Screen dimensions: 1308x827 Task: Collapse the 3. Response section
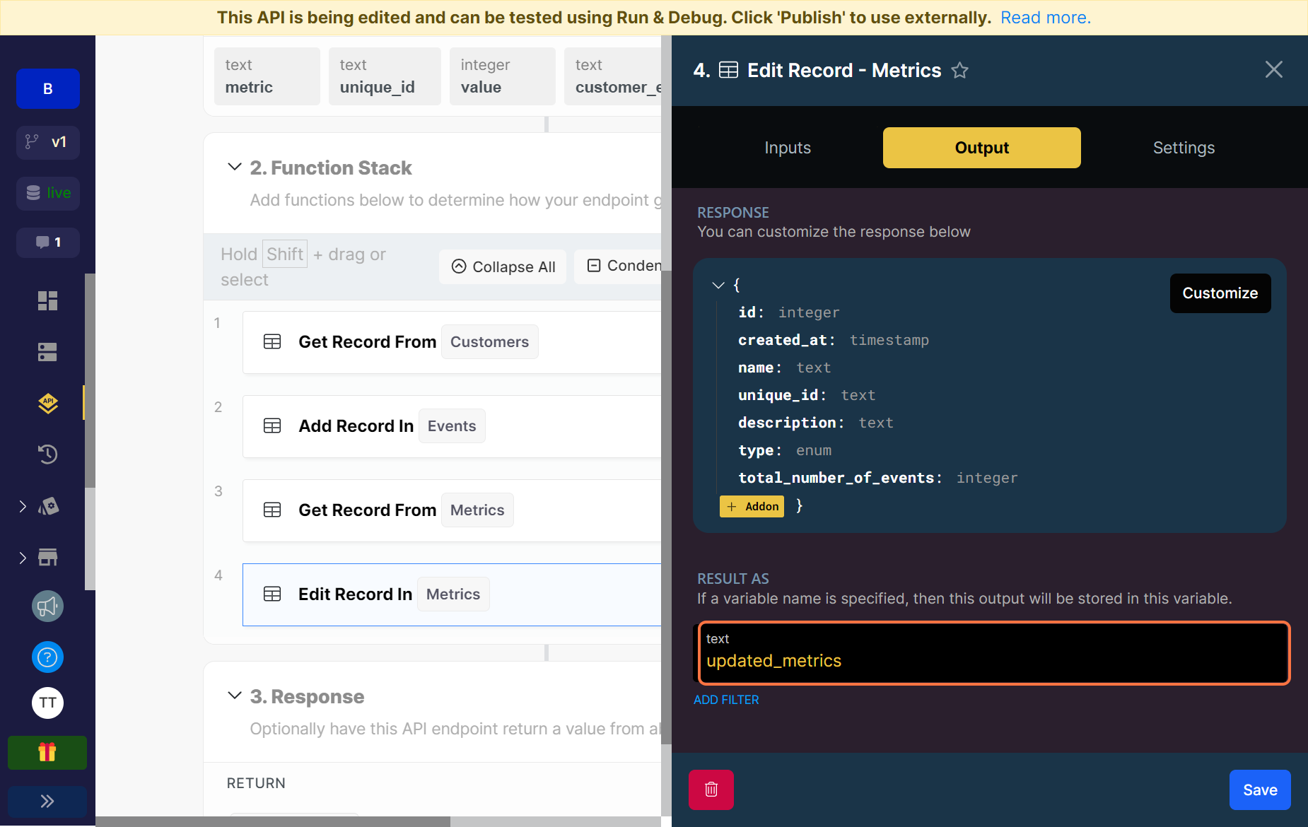click(x=235, y=696)
